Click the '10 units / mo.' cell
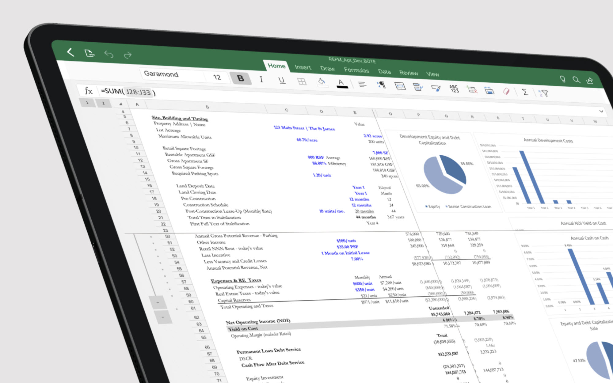This screenshot has height=383, width=613. coord(332,211)
